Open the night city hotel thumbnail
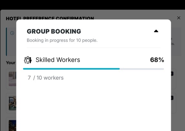 pos(12,126)
